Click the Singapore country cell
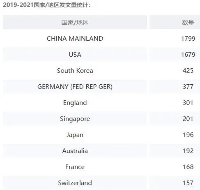 point(75,119)
